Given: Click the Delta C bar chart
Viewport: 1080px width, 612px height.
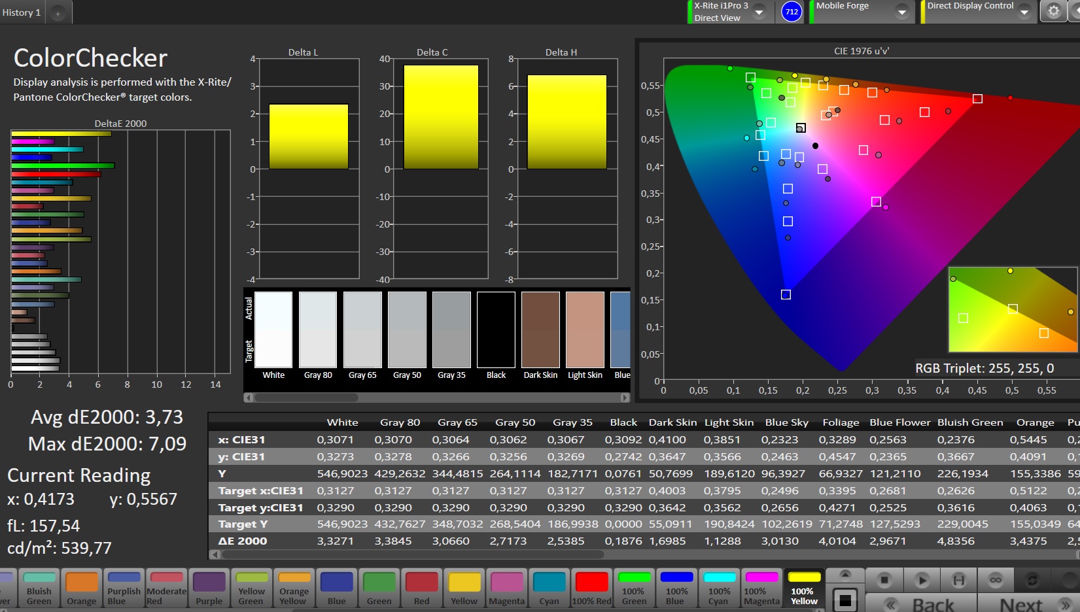Looking at the screenshot, I should point(440,169).
